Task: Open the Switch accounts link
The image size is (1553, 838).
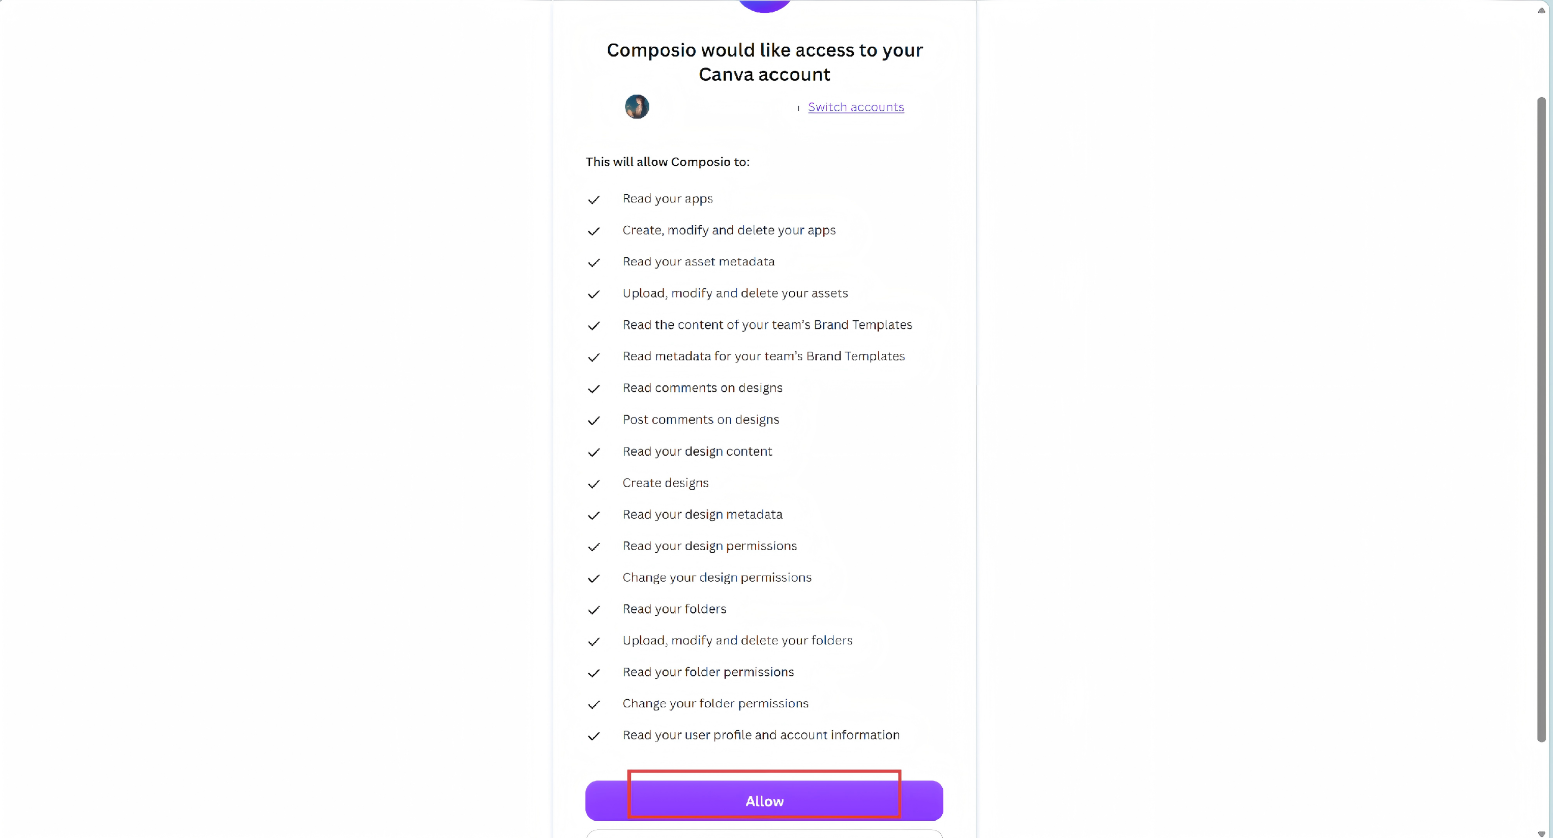Action: tap(855, 107)
